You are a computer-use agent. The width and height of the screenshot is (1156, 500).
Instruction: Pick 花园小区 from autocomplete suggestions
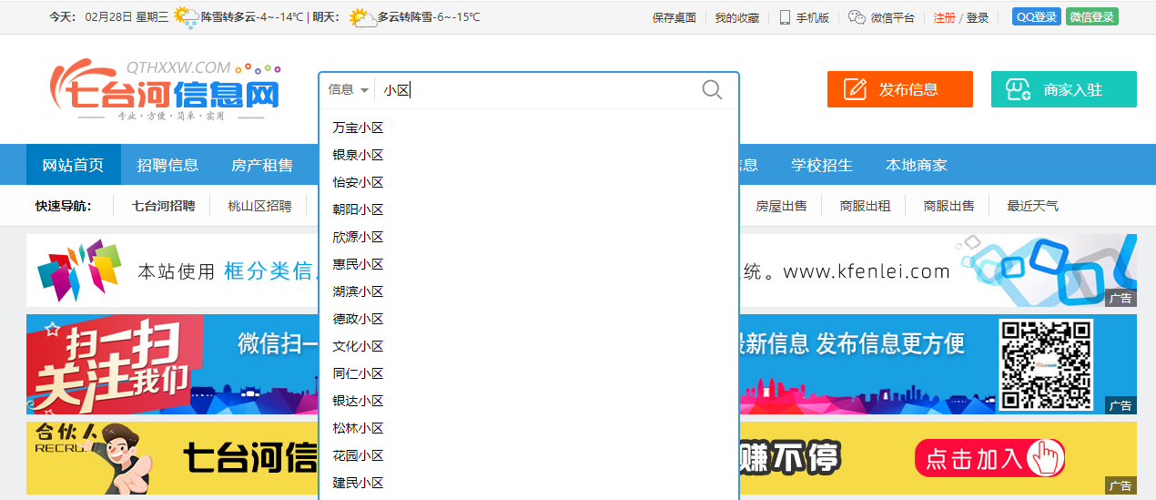(359, 455)
